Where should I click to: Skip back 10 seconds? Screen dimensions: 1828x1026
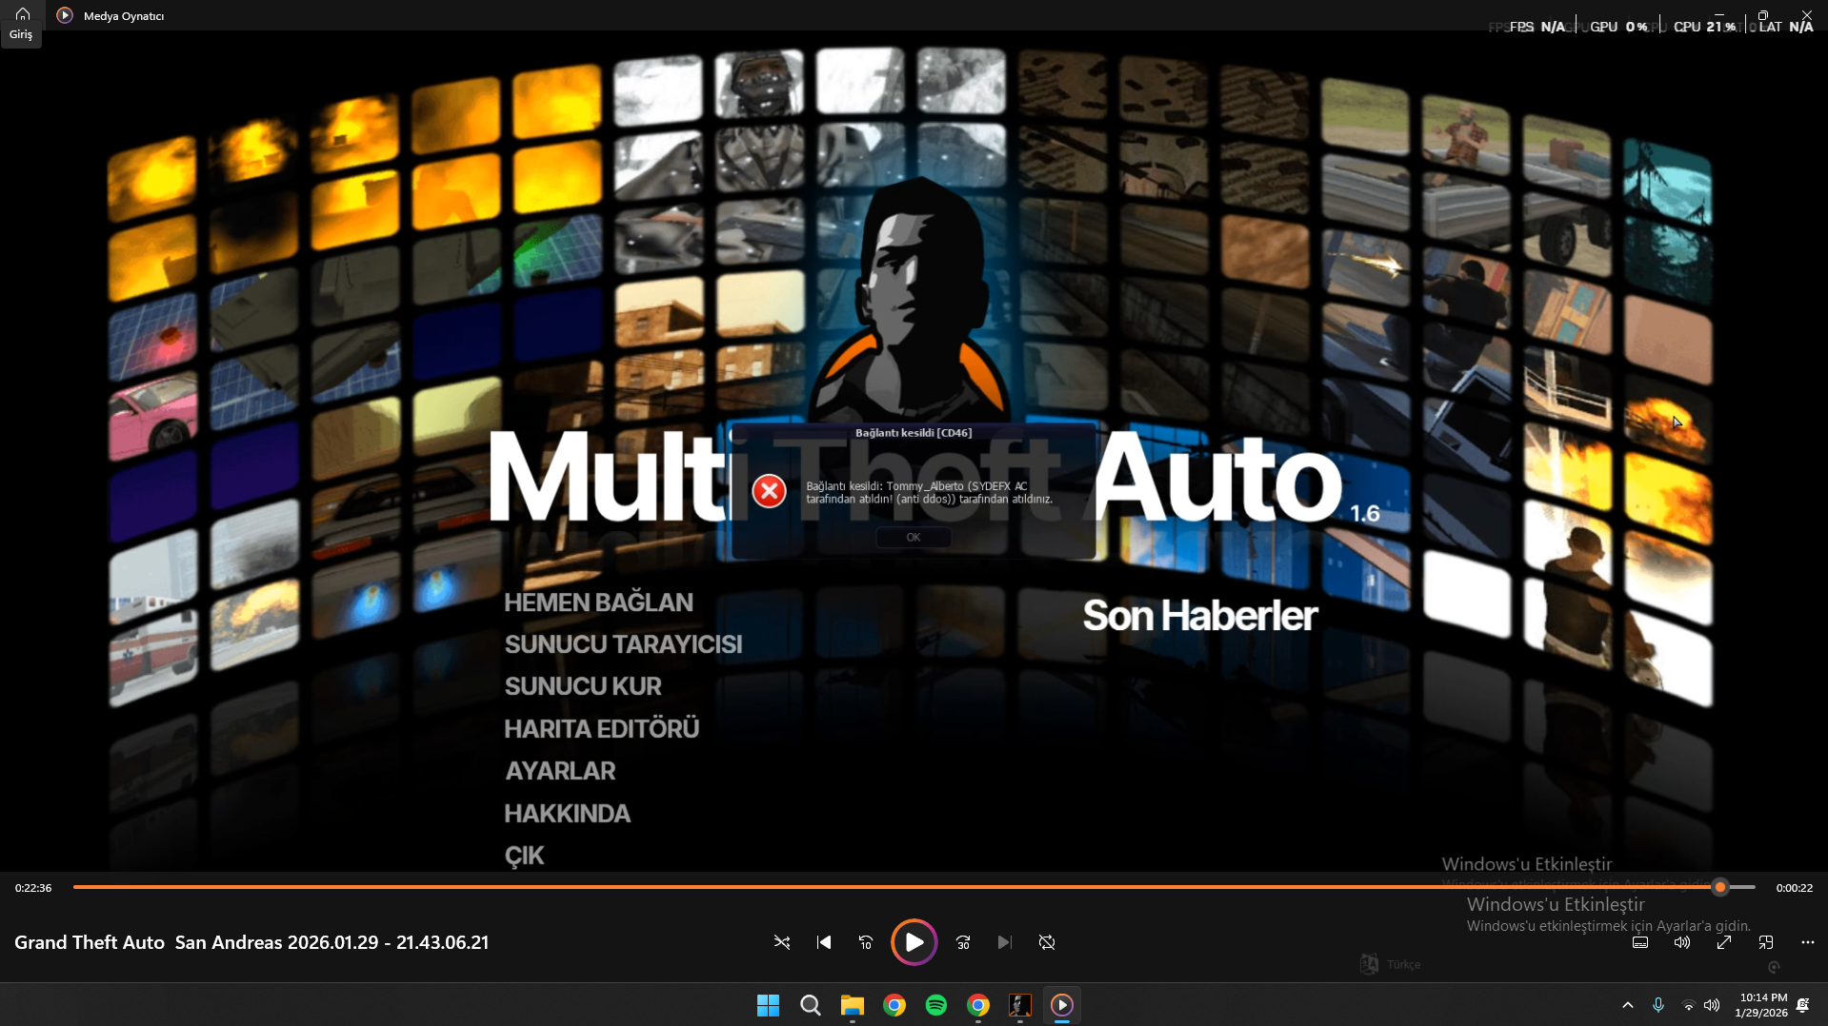click(866, 942)
